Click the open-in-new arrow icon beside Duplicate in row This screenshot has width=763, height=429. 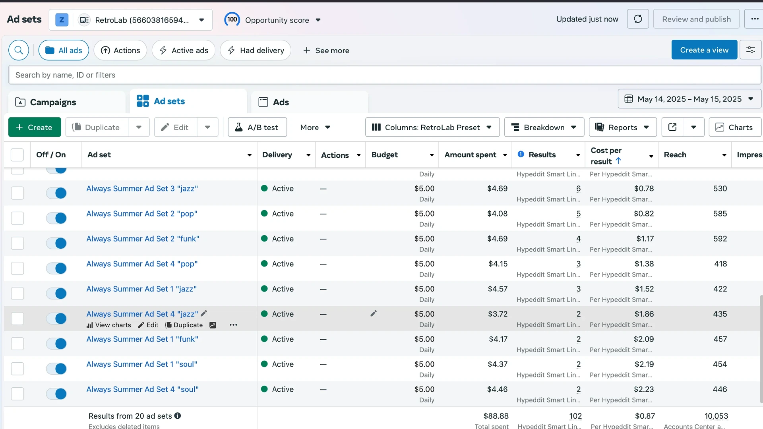point(213,325)
